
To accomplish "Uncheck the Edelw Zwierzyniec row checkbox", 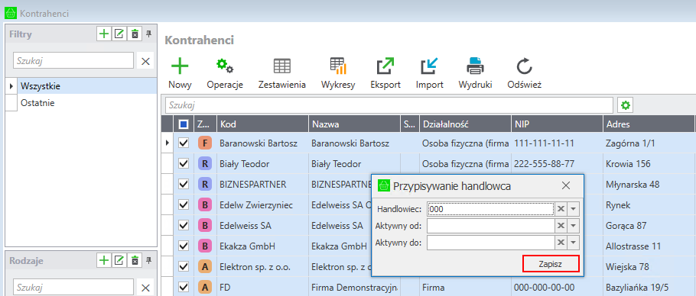I will point(184,205).
